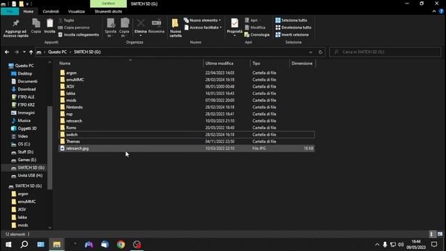Go back with the left arrow

point(7,52)
